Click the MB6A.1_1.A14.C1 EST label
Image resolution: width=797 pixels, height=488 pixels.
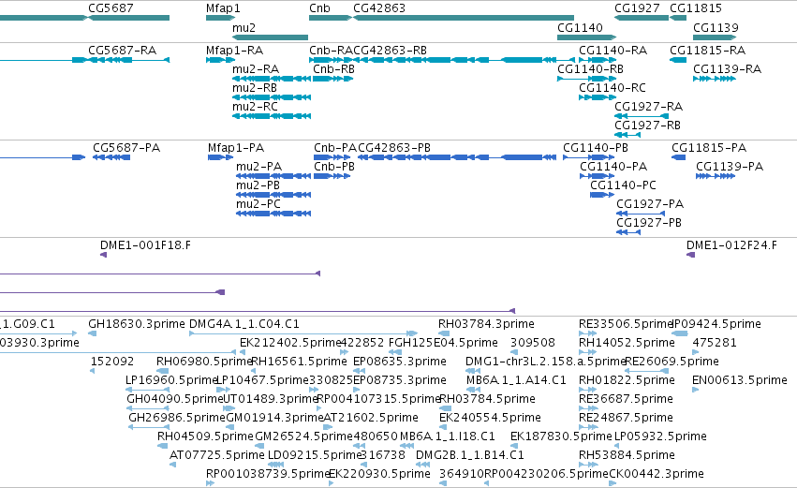[516, 380]
